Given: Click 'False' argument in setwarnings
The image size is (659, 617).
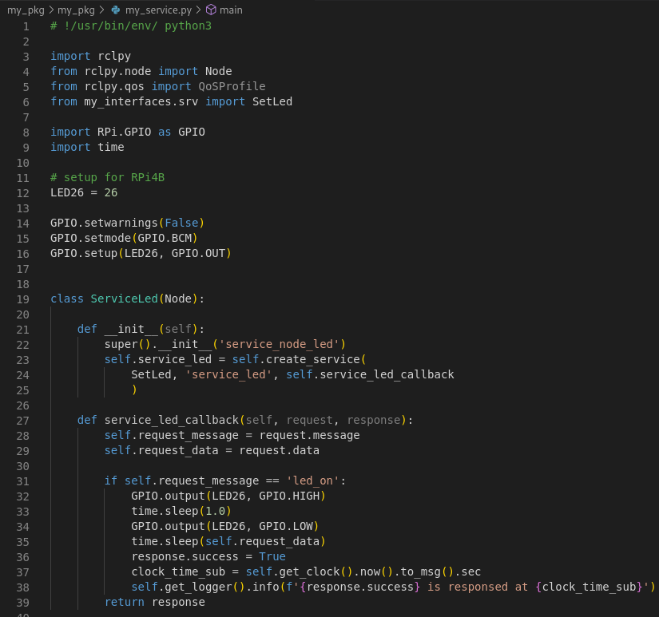Looking at the screenshot, I should tap(181, 223).
